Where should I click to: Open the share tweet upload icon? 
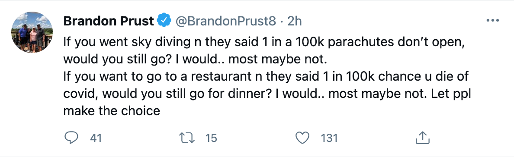point(422,138)
